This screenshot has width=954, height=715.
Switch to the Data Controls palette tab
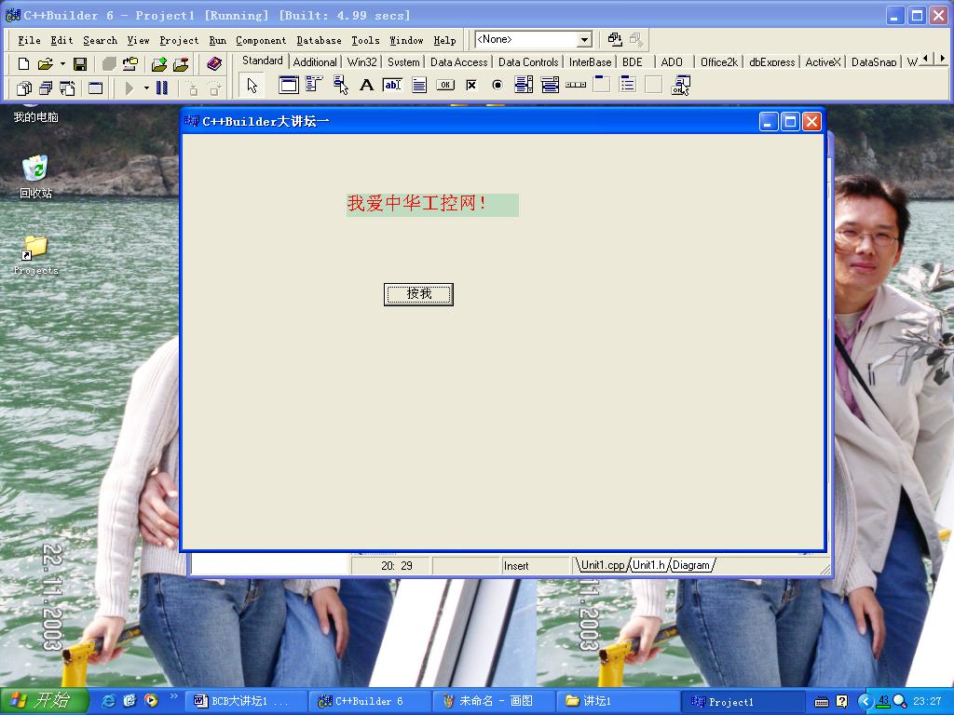click(x=528, y=62)
